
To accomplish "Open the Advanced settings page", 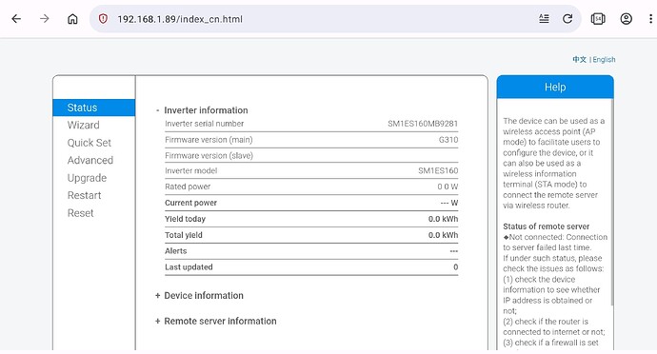I will (90, 160).
